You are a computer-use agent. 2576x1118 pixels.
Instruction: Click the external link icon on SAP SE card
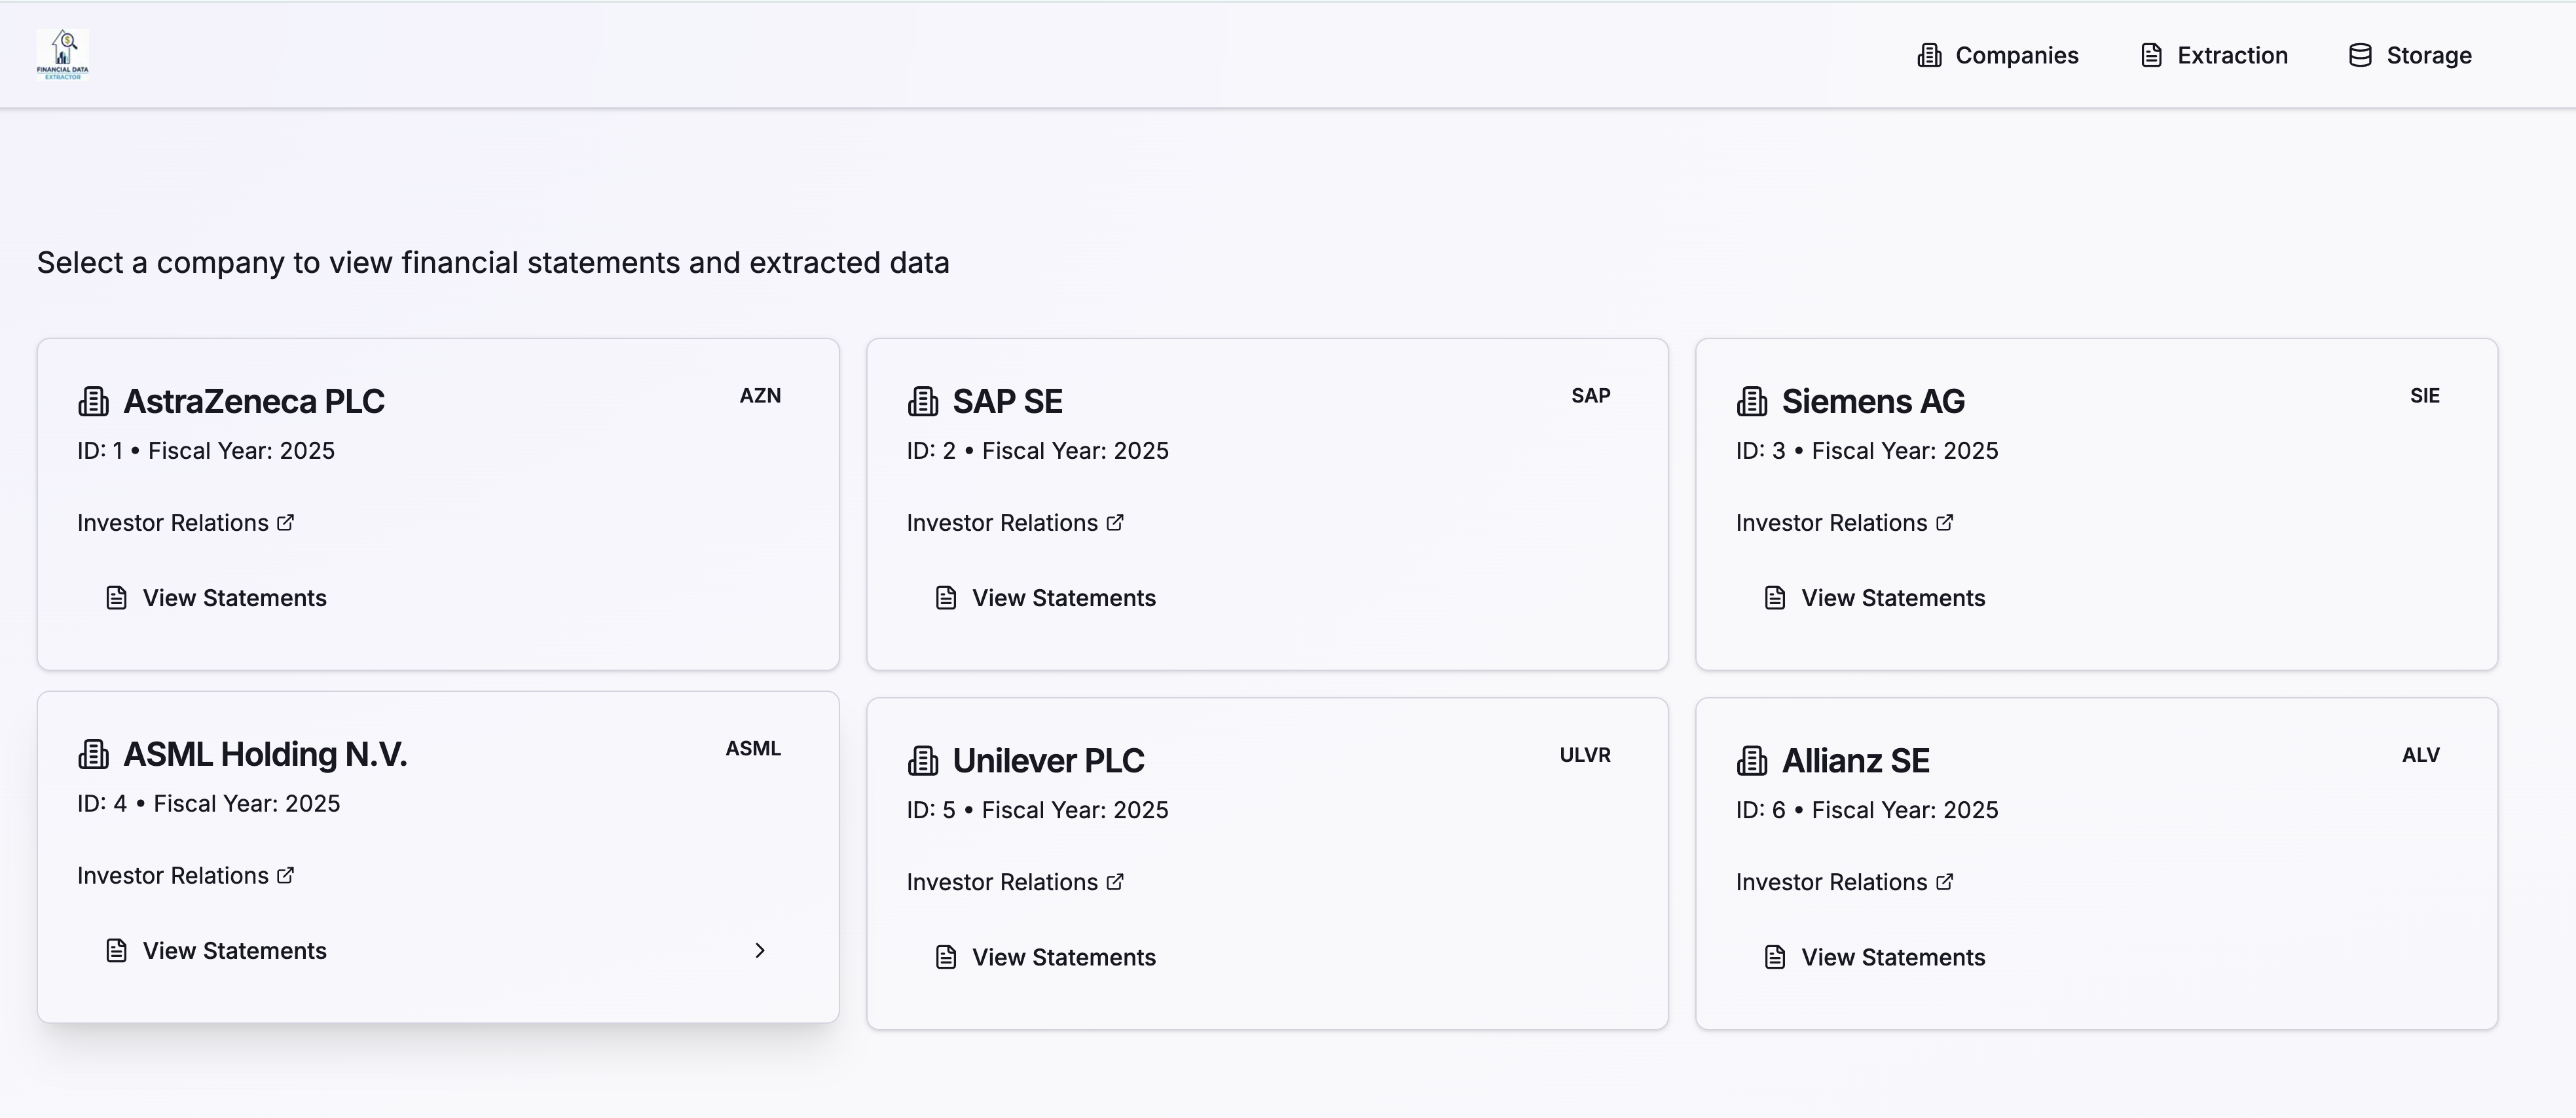(x=1115, y=523)
